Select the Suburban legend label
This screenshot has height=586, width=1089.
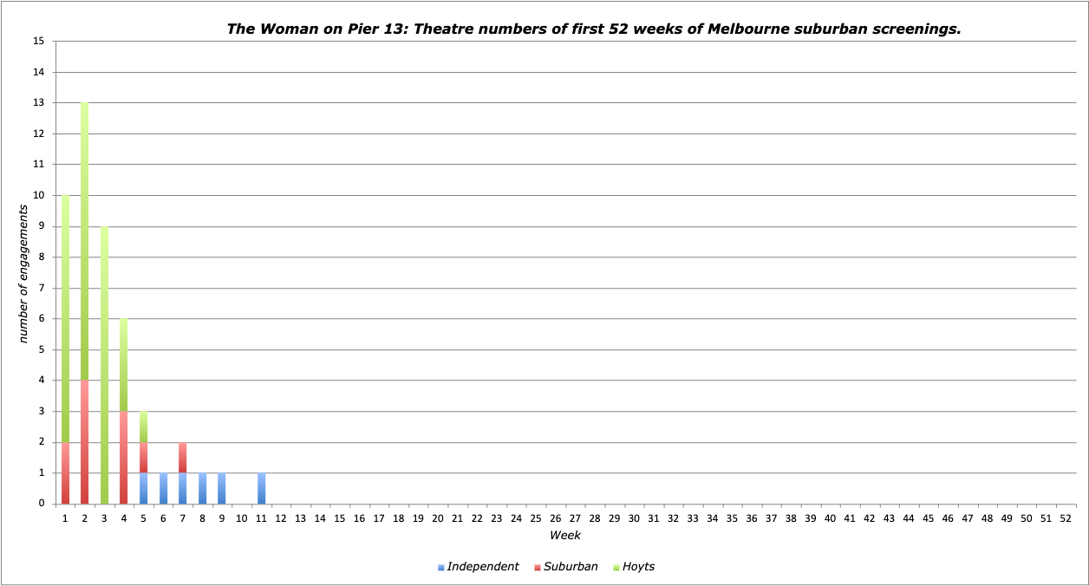click(x=571, y=567)
